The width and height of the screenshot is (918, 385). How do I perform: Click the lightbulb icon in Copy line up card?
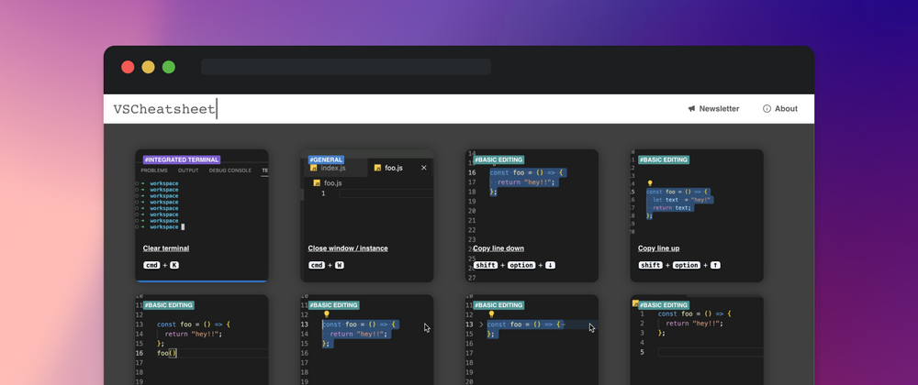coord(650,183)
